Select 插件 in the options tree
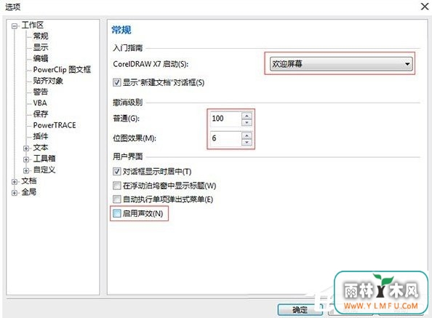 coord(41,136)
